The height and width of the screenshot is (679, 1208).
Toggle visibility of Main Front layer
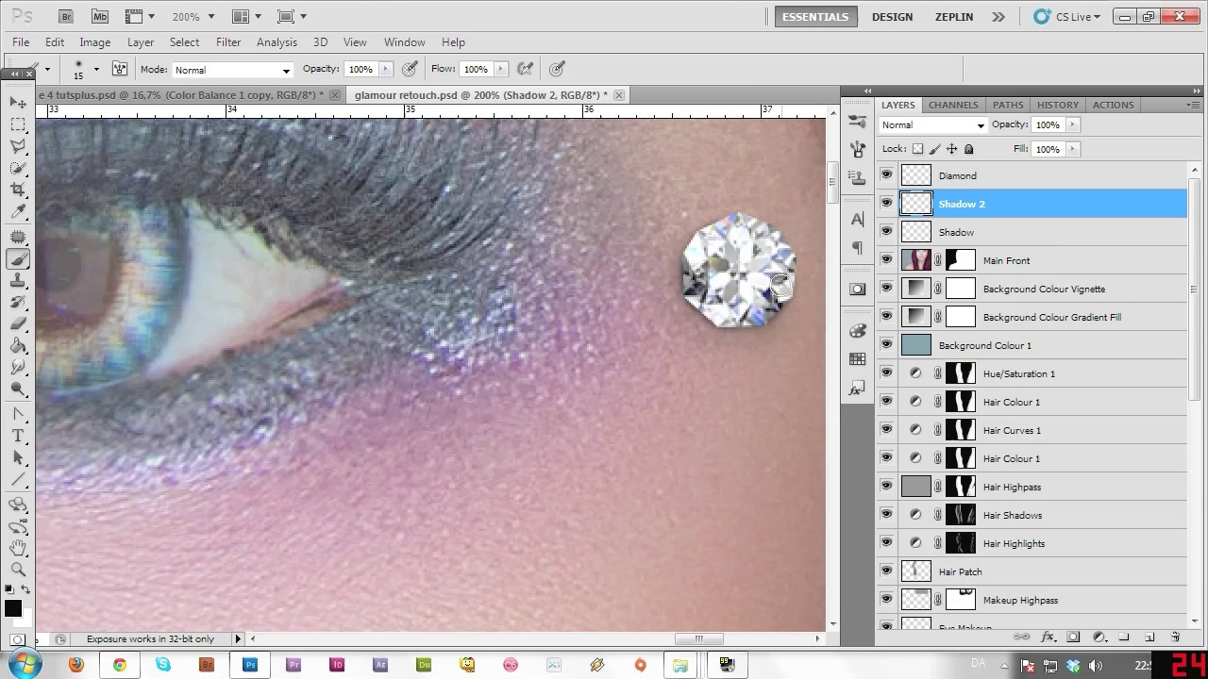click(886, 260)
